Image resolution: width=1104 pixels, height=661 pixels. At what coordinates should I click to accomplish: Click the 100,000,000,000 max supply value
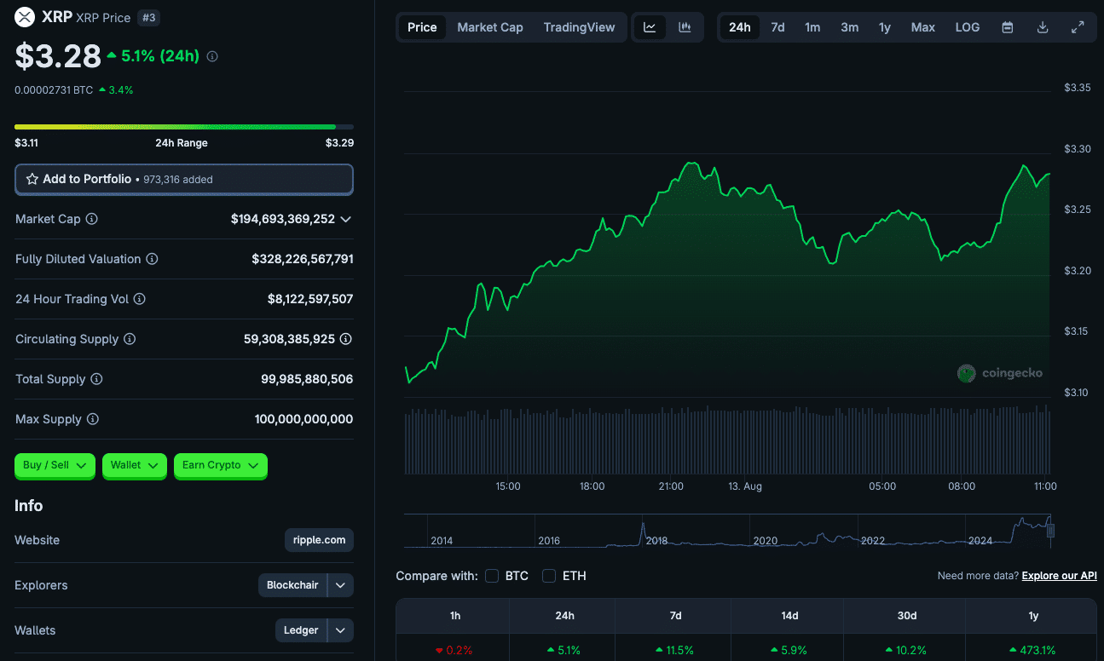click(303, 419)
